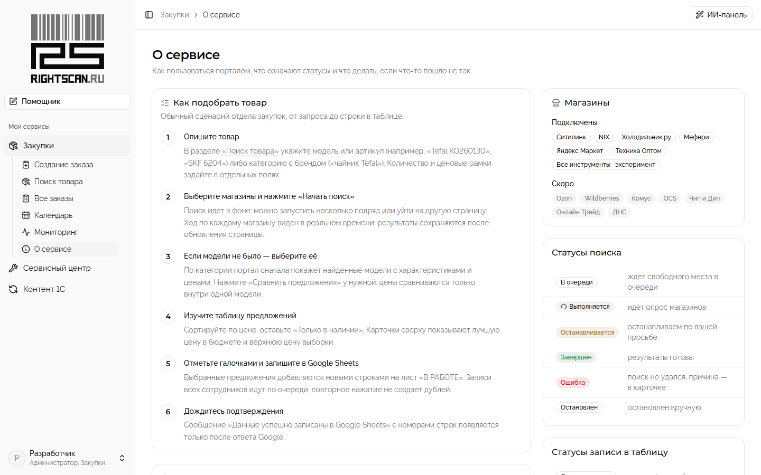761x475 pixels.
Task: Click the NIX store tag
Action: click(604, 137)
